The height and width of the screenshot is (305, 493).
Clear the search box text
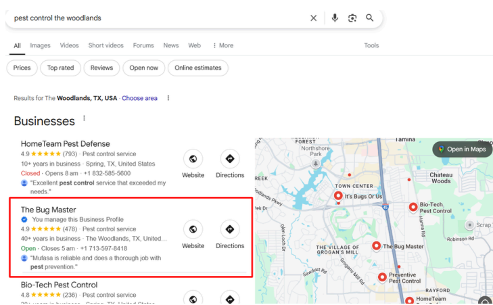click(x=313, y=18)
